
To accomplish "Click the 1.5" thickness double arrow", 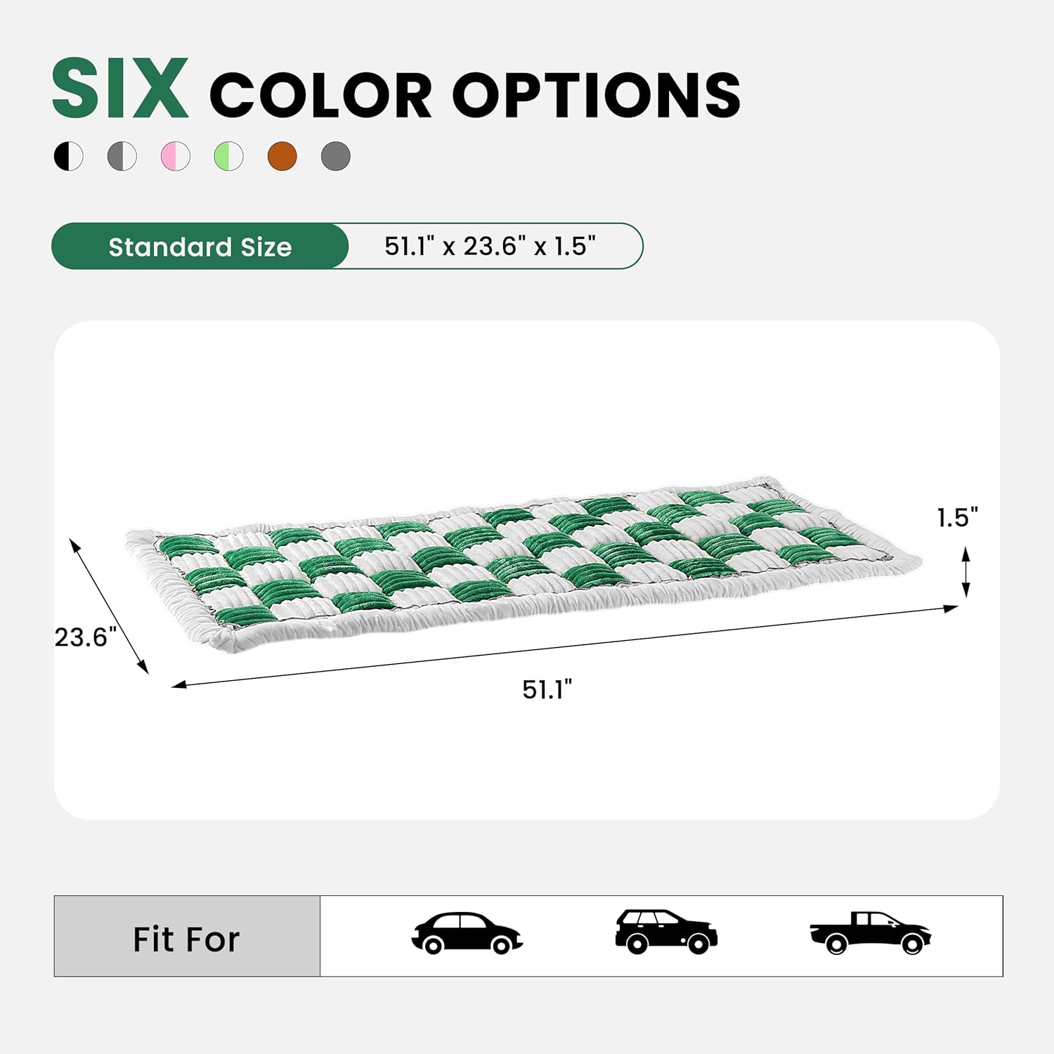I will (966, 572).
